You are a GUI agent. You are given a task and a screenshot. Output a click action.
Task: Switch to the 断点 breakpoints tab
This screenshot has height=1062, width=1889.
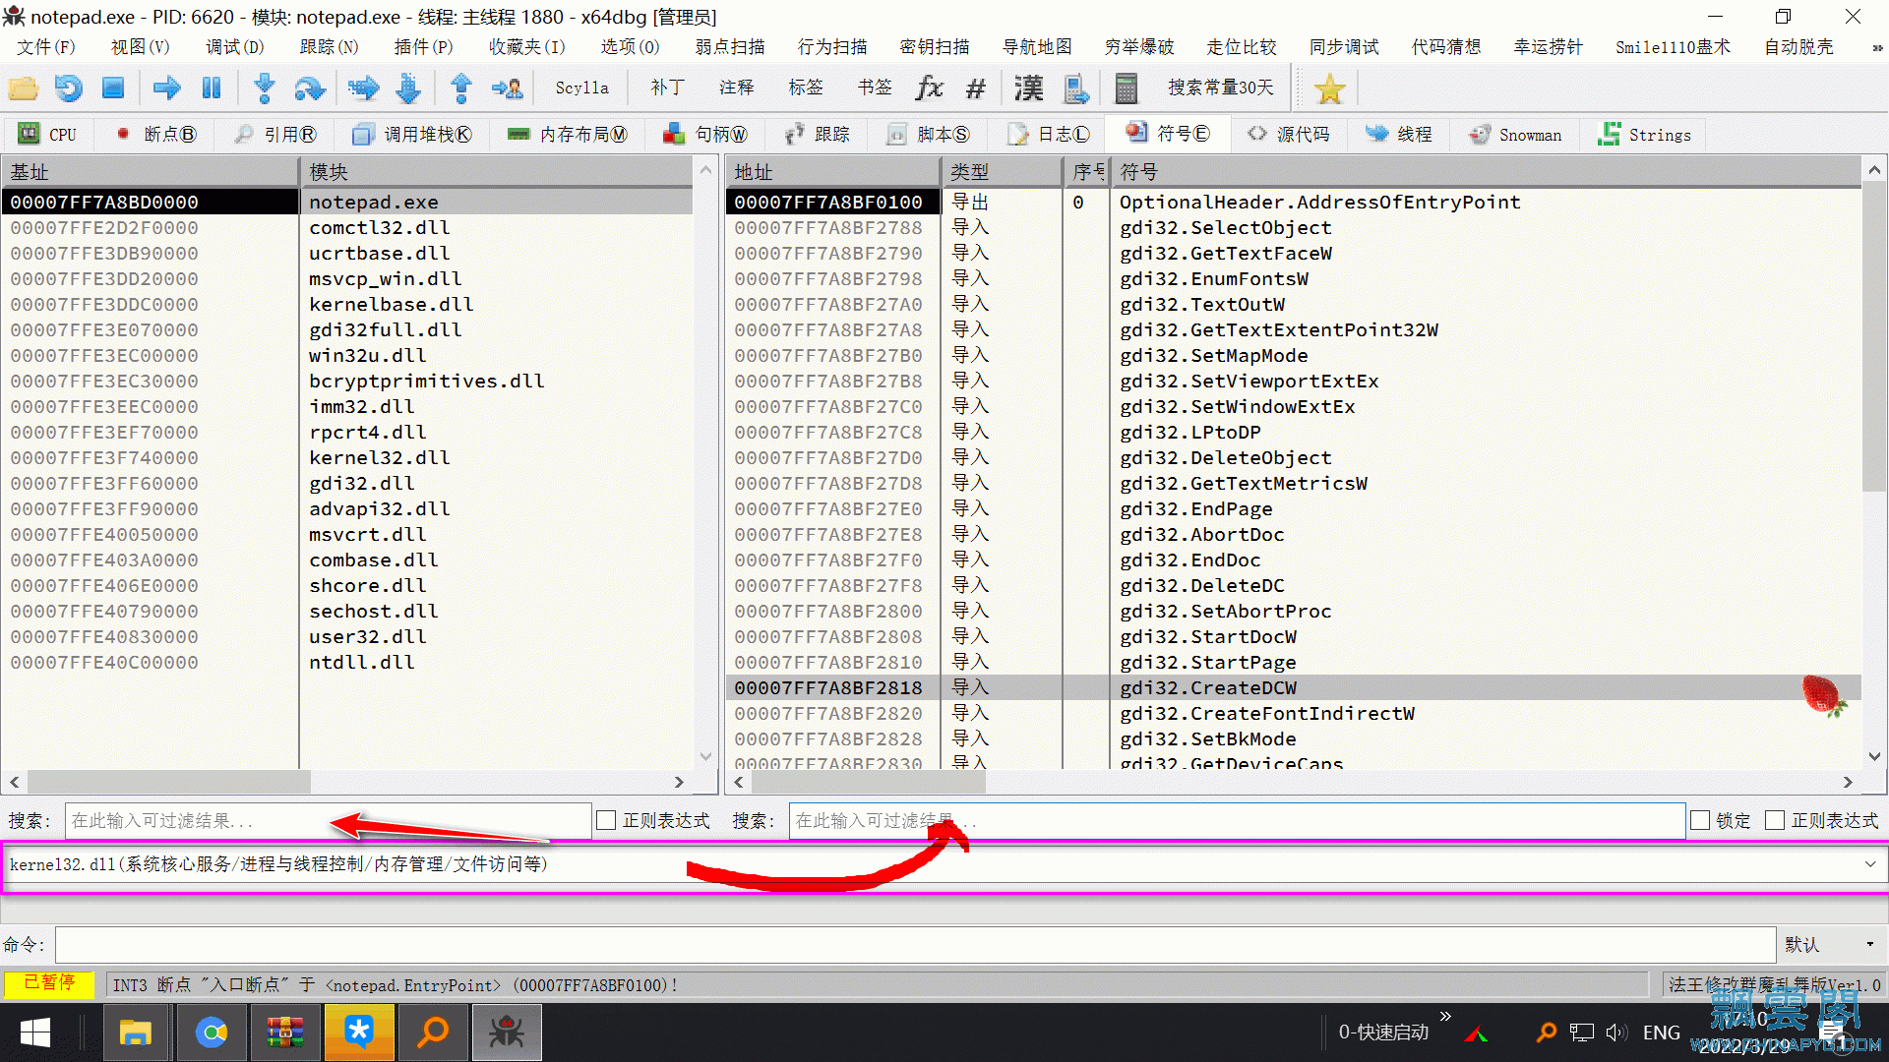[156, 135]
